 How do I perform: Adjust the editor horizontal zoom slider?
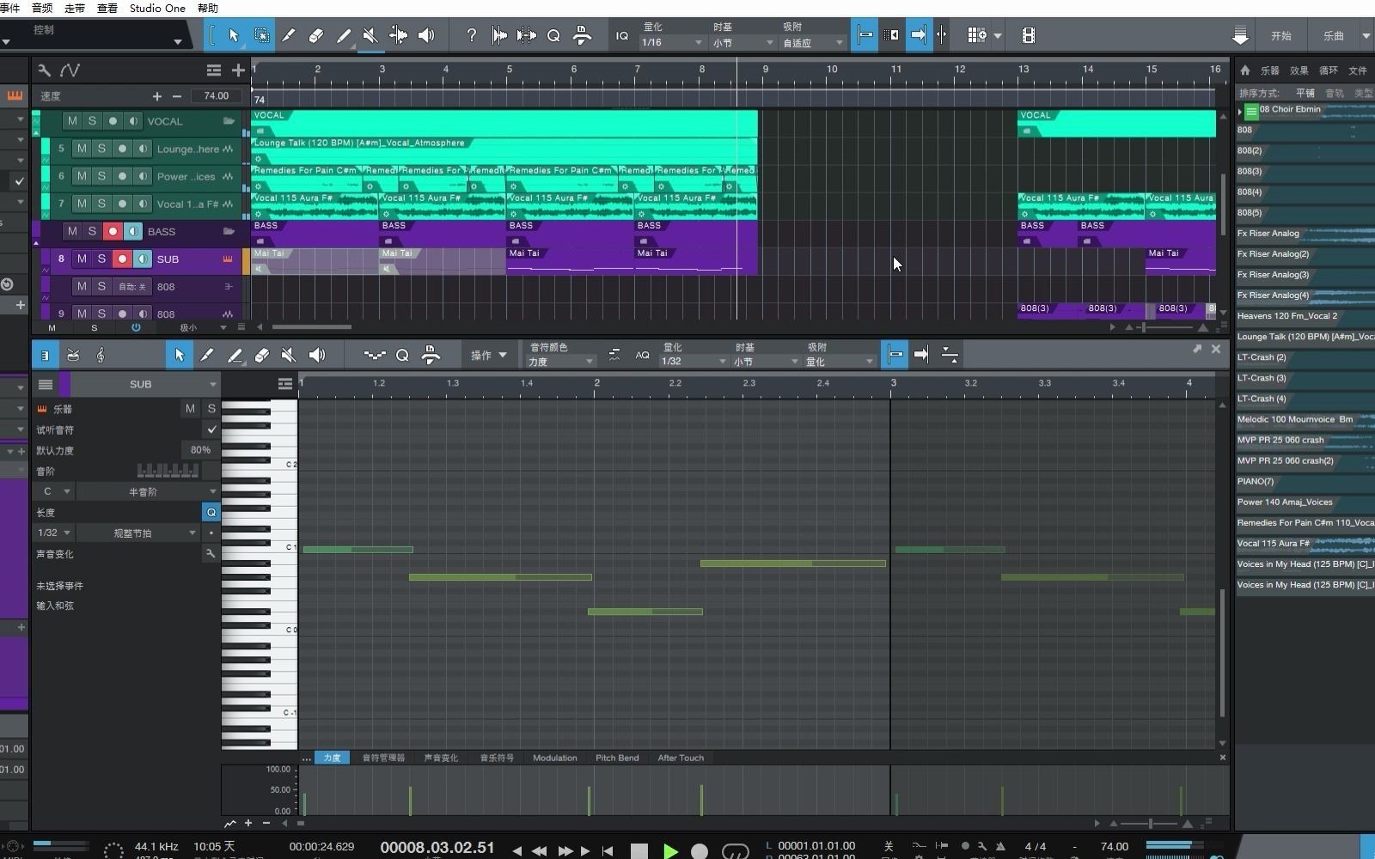tap(1150, 824)
